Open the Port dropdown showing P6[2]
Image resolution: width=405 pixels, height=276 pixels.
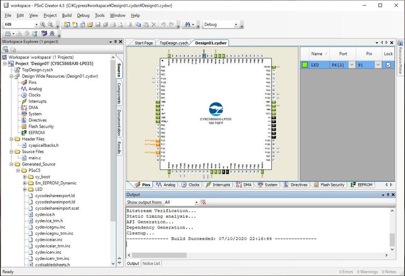352,64
